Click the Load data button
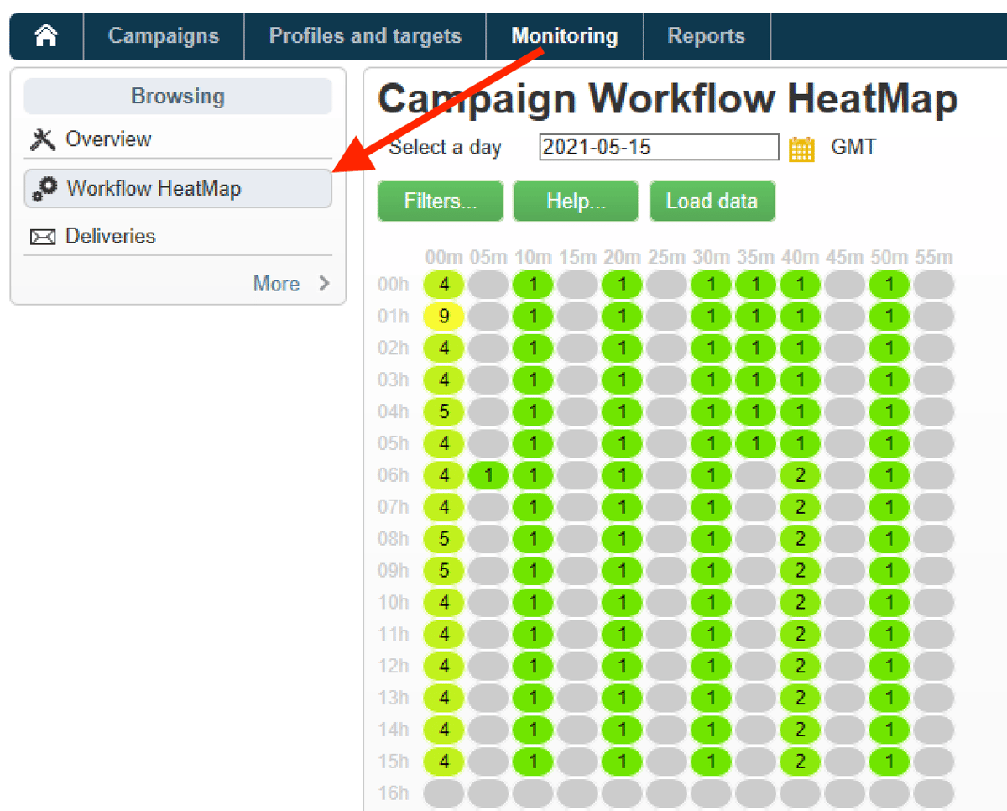Viewport: 1007px width, 811px height. 712,201
